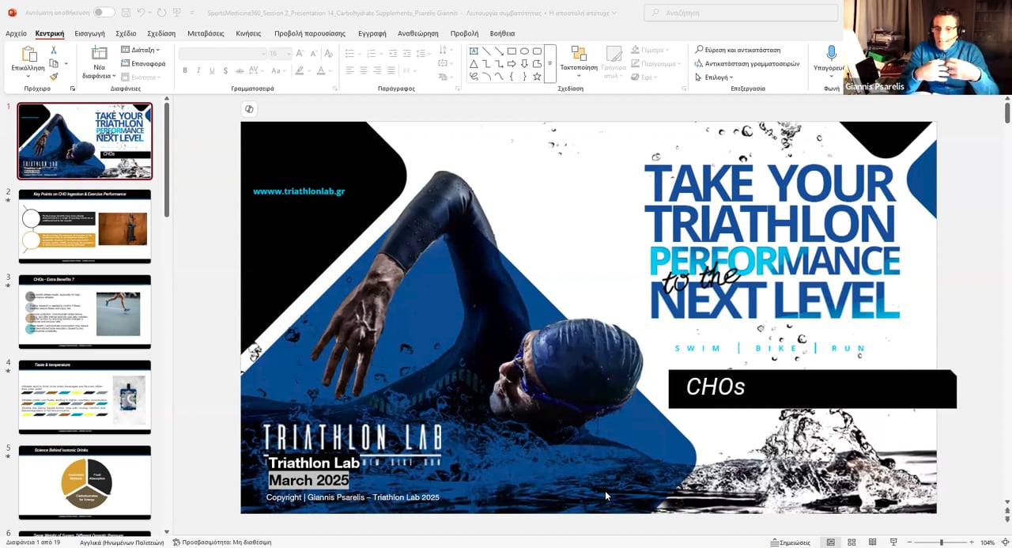Click the zoom slider in status bar
The height and width of the screenshot is (548, 1012).
[941, 542]
